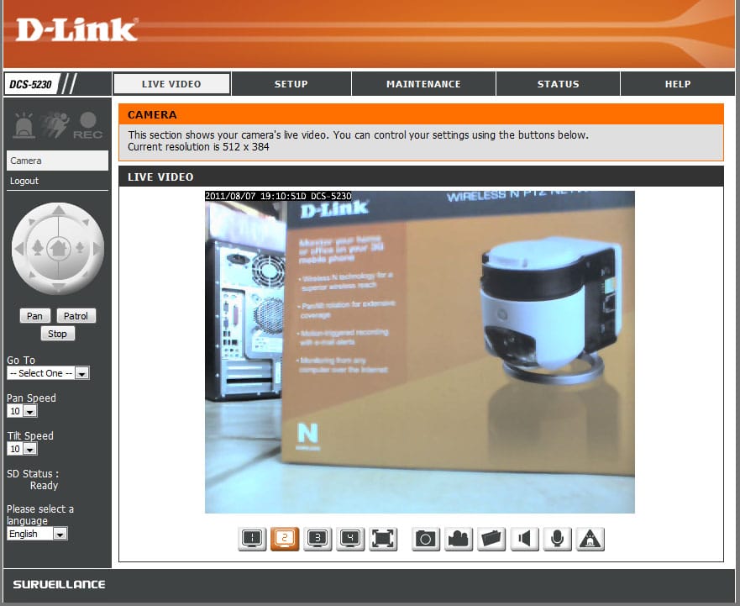740x606 pixels.
Task: Take a snapshot with camera icon
Action: point(426,539)
